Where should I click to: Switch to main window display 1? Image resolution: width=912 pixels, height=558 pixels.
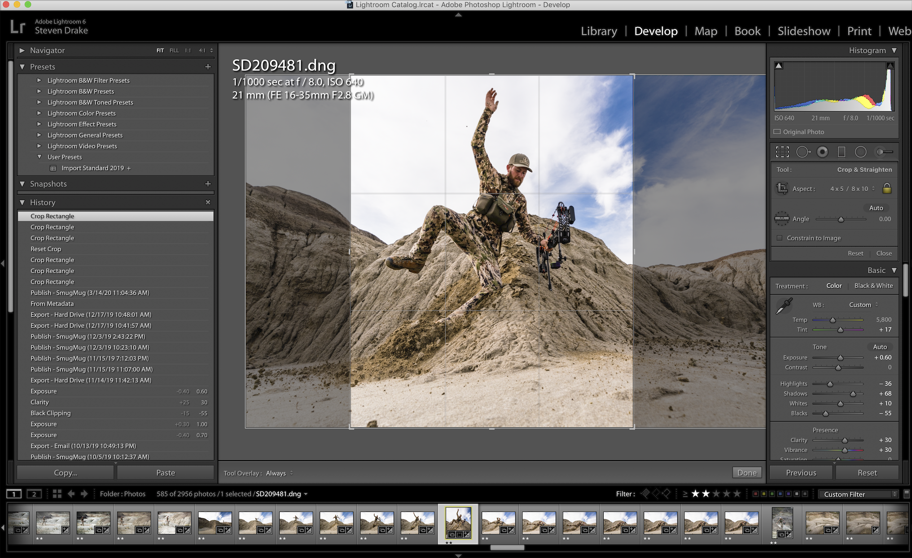tap(13, 494)
